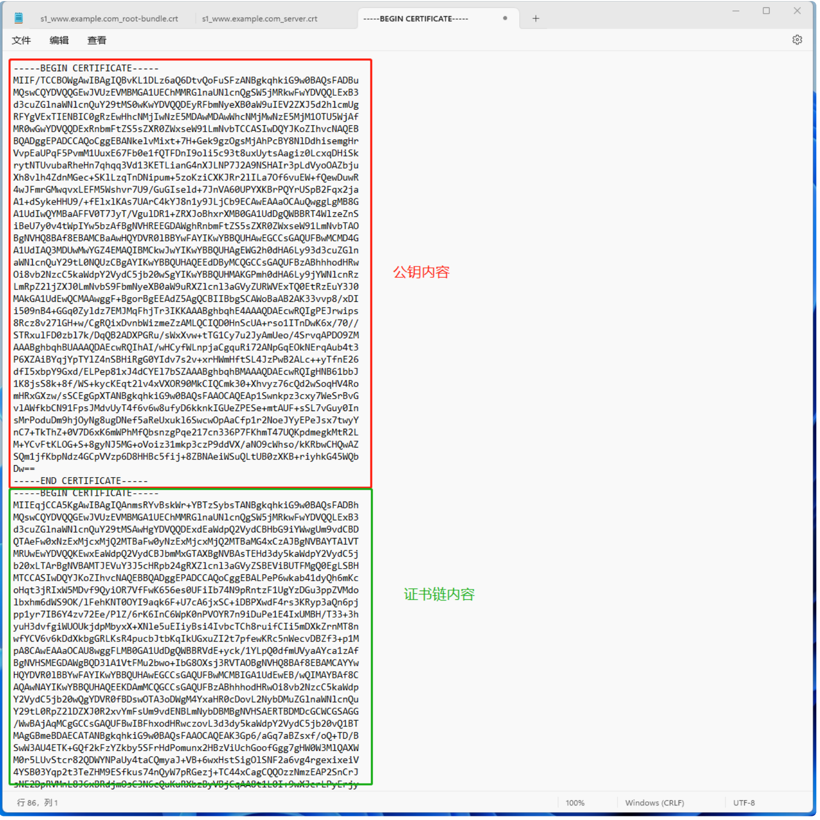
Task: Maximize the Notepad window
Action: (766, 11)
